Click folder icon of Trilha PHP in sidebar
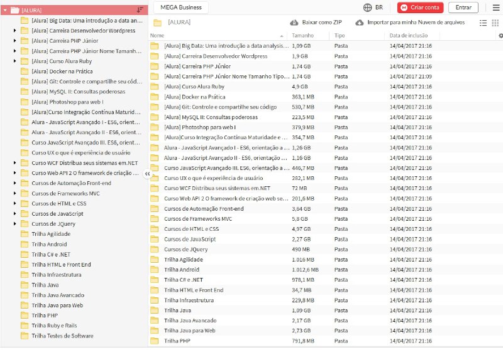Screen dimensions: 503x350 (x=25, y=315)
